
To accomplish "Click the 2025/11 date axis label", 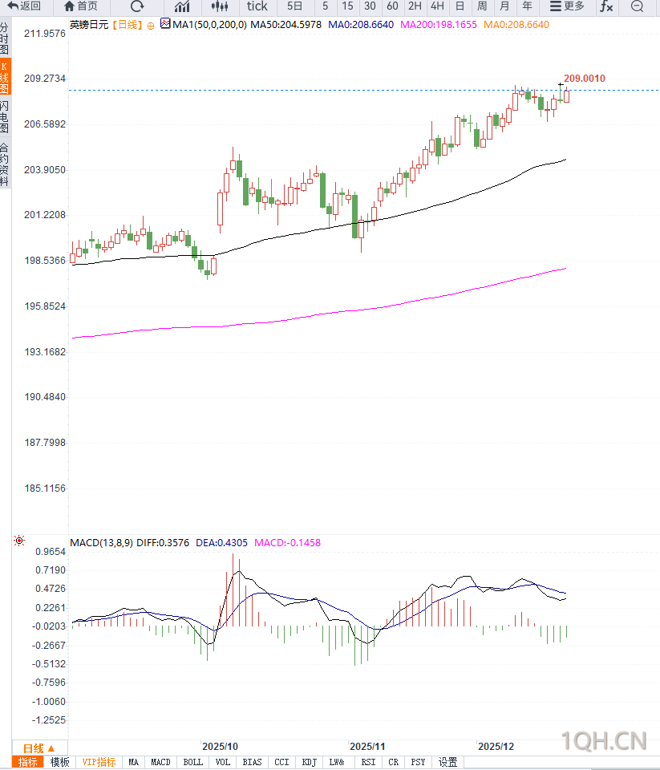I will pos(367,747).
